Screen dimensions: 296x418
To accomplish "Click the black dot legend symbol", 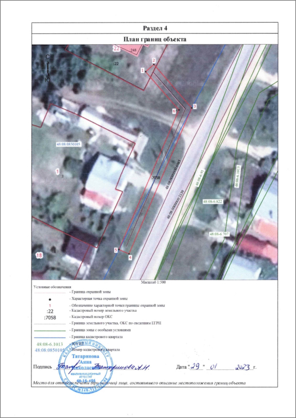I will tap(49, 299).
